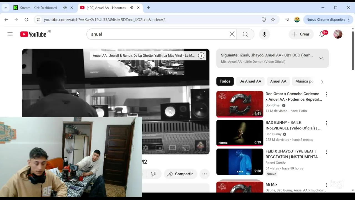Filter by Anuel AA chip

[278, 81]
